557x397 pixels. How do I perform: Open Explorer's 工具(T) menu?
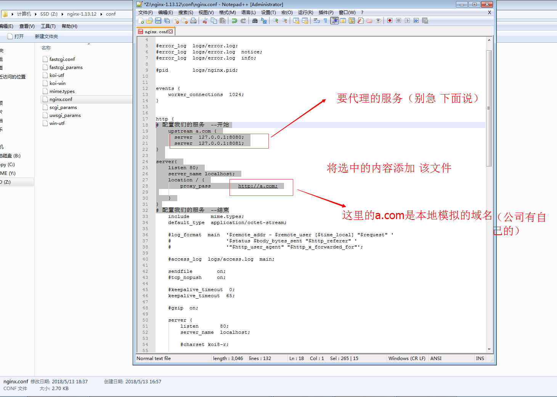pos(48,26)
